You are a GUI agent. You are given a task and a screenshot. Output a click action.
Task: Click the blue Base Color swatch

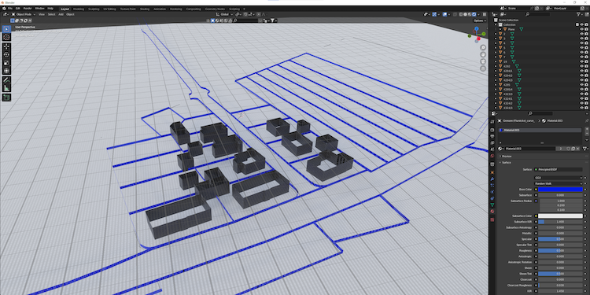560,190
